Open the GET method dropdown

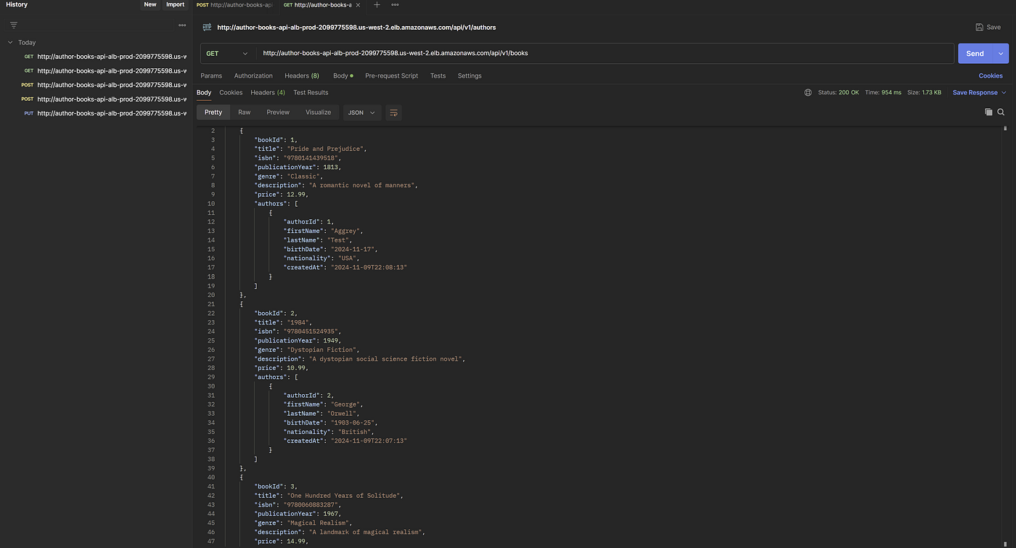226,54
